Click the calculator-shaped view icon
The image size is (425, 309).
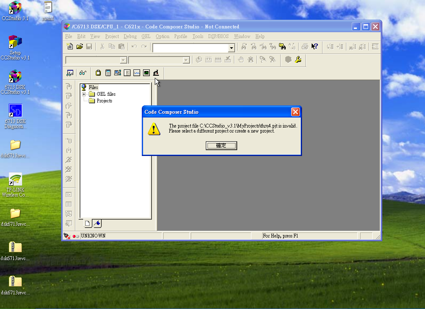pyautogui.click(x=108, y=73)
